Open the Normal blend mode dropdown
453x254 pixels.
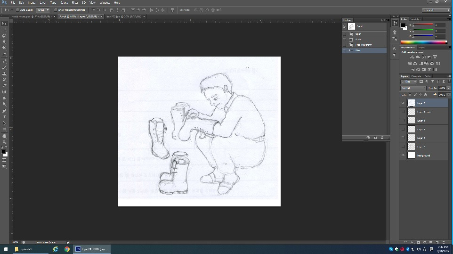413,88
